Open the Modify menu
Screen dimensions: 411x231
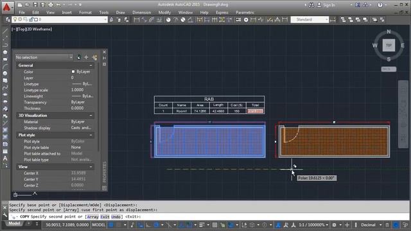click(x=164, y=12)
